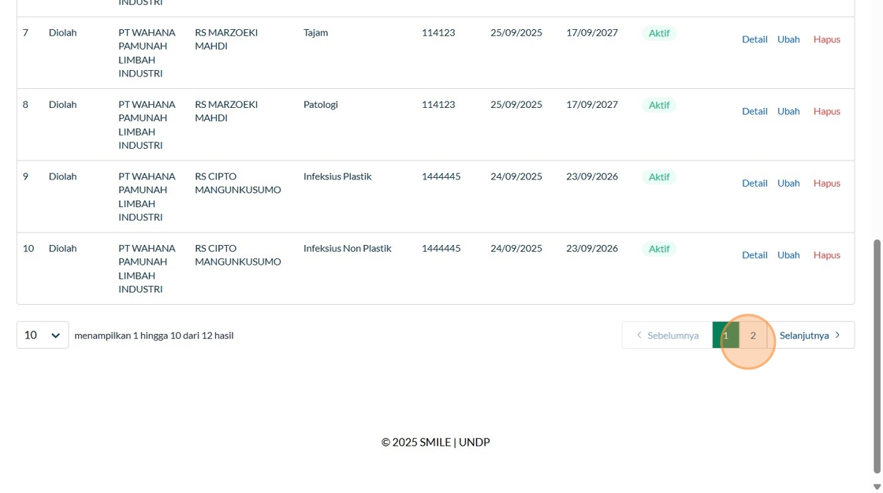Remove Infeksius Plastik row using Hapus

[826, 183]
